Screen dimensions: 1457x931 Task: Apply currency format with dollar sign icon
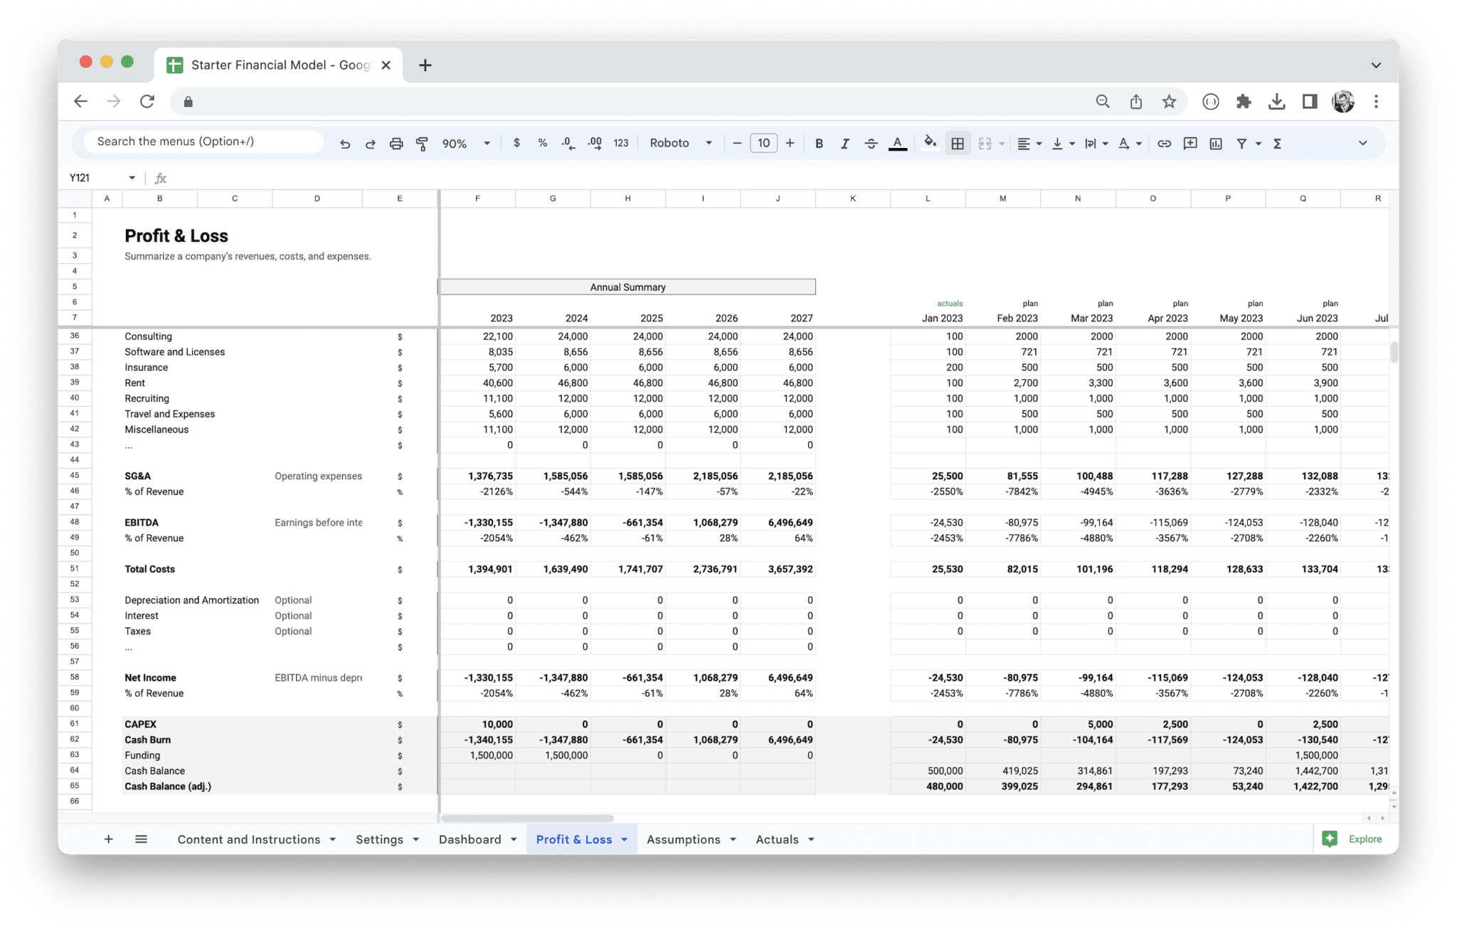516,143
